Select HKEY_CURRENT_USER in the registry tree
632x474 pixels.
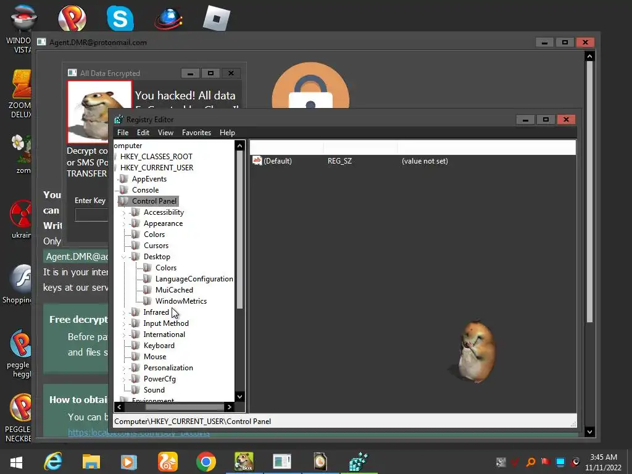[x=156, y=168]
